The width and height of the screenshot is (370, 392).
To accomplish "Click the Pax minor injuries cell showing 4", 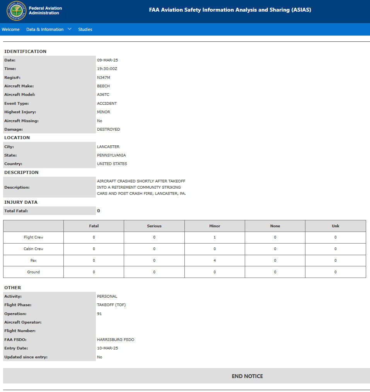I will point(215,261).
